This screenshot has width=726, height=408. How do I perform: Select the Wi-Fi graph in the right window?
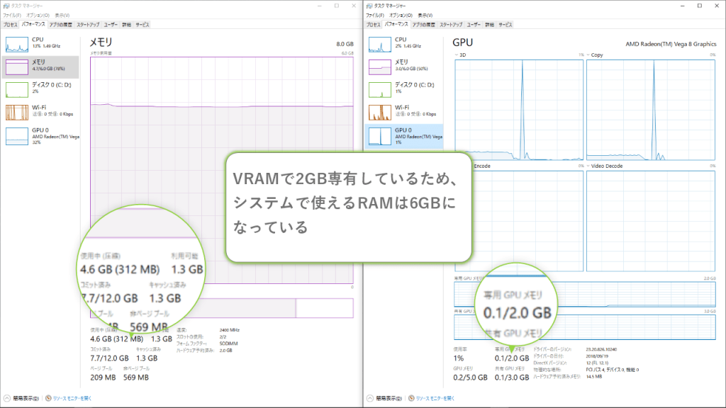(x=379, y=111)
